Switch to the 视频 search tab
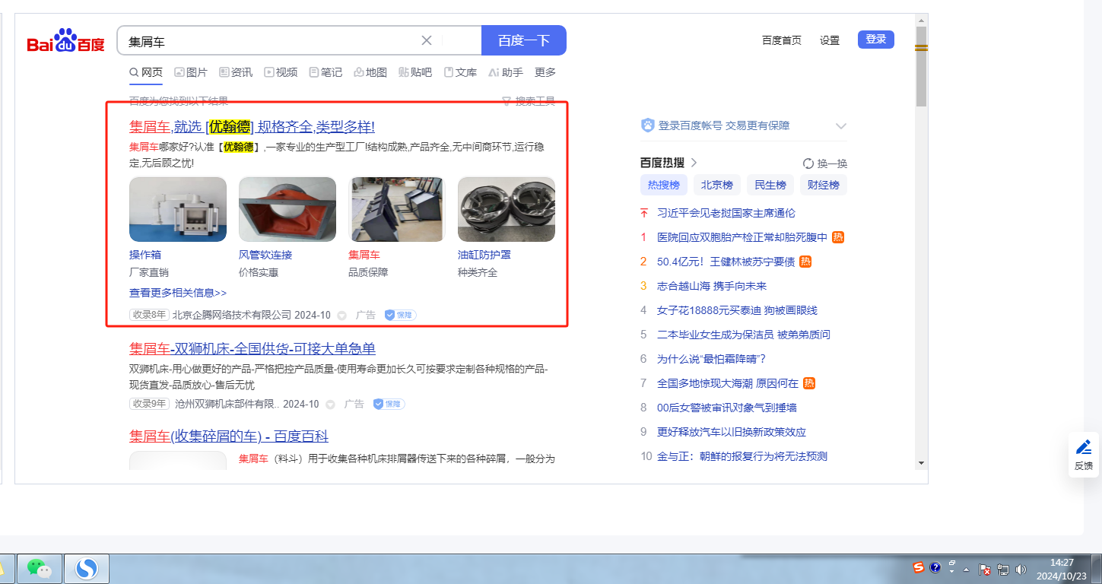The height and width of the screenshot is (584, 1102). click(x=281, y=72)
